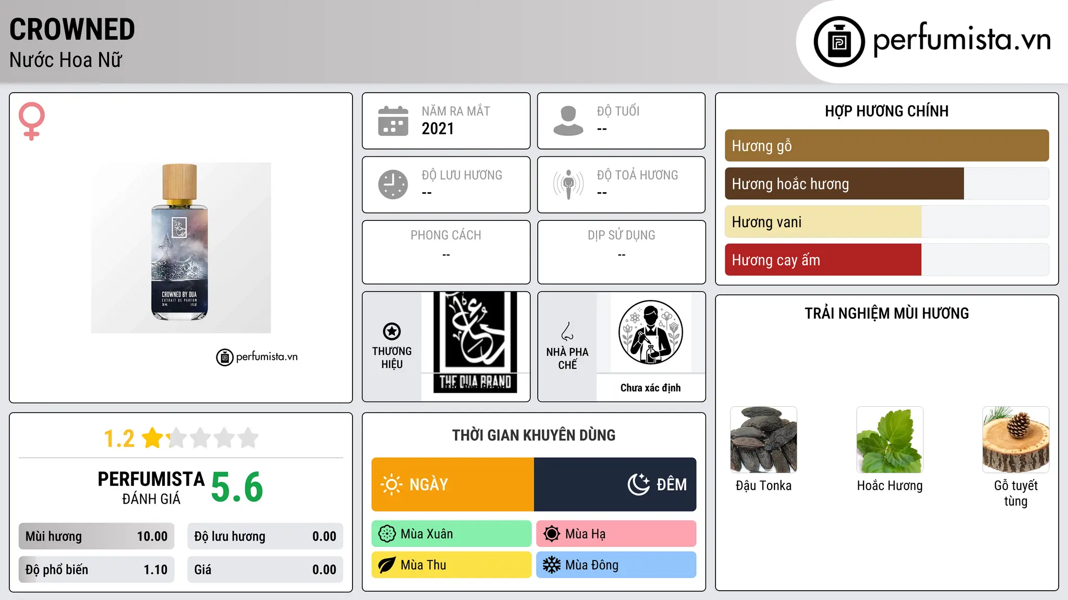Click the flower icon for Mùa Xuân
This screenshot has width=1068, height=600.
[387, 534]
